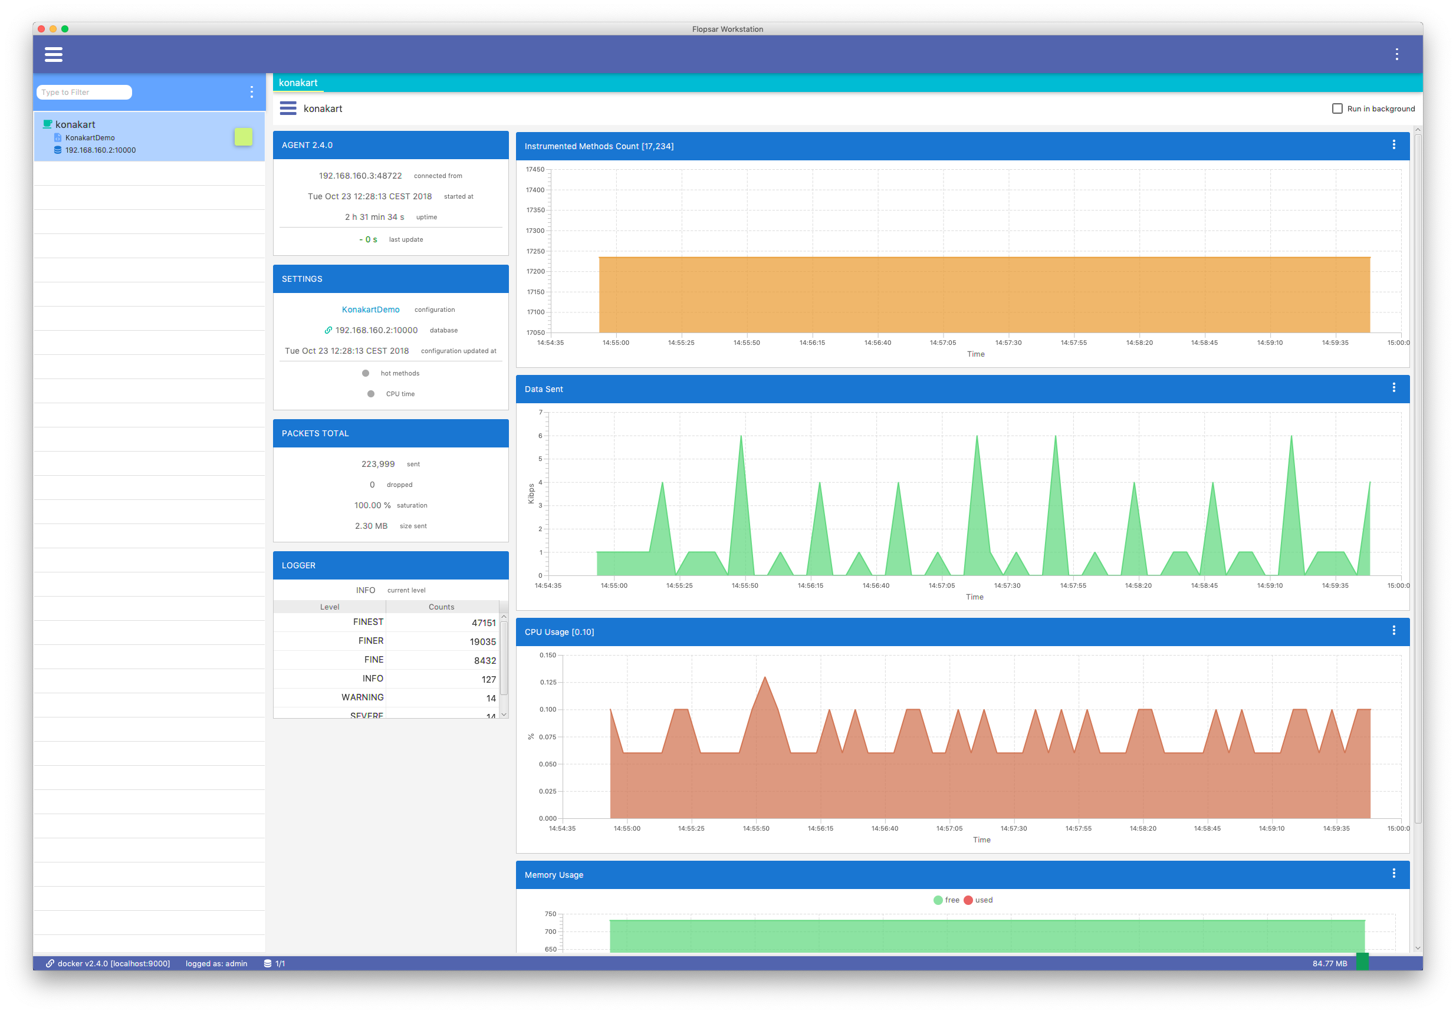The image size is (1456, 1014).
Task: Click the 47151 count value
Action: click(x=483, y=623)
